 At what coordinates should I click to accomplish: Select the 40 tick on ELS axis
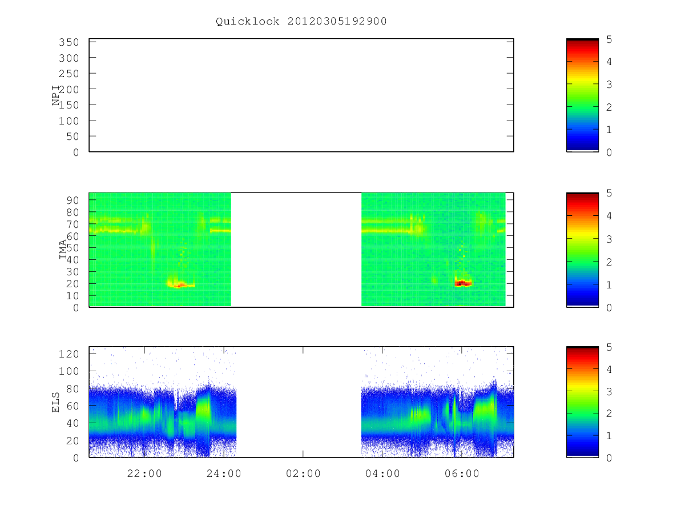[72, 423]
